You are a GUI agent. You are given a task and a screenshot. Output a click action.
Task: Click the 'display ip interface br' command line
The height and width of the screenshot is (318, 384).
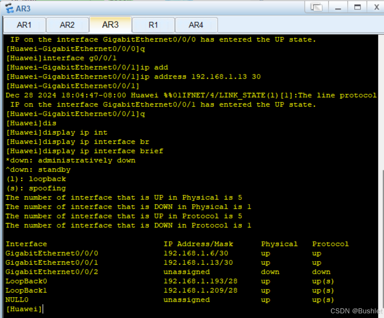point(77,142)
